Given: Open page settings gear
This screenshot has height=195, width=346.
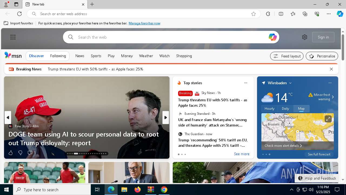Looking at the screenshot, I should [305, 37].
